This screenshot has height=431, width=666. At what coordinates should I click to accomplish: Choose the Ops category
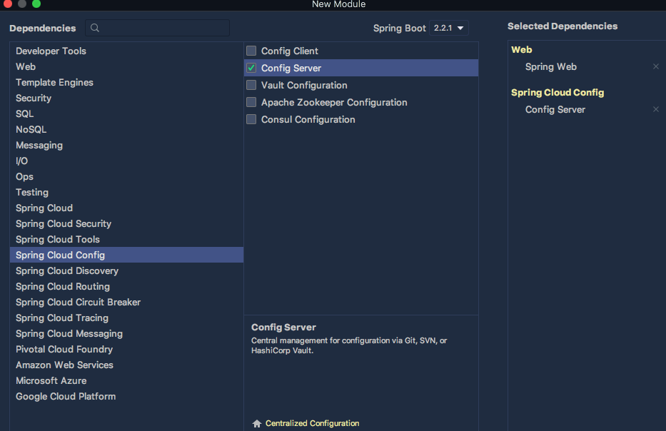point(126,177)
